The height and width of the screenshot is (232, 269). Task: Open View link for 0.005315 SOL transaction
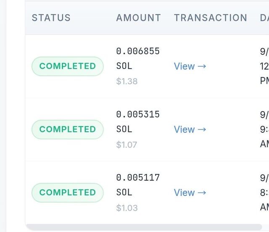190,129
